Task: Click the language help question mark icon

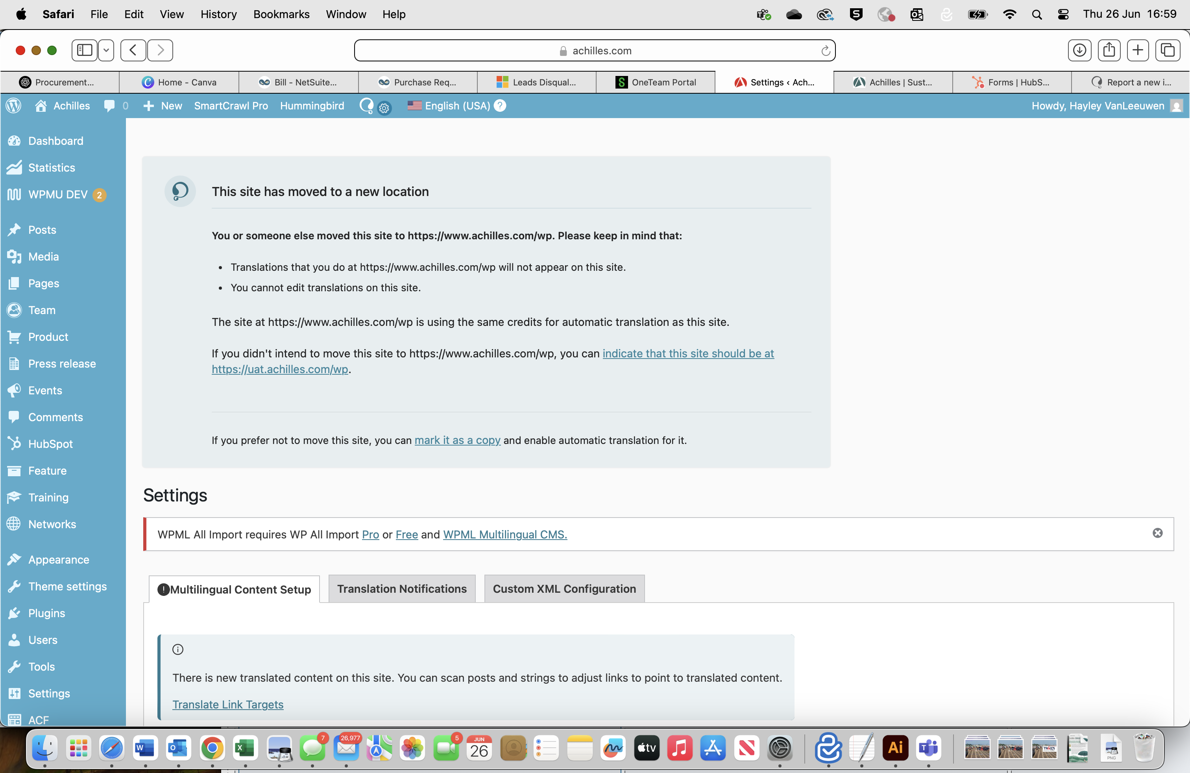Action: (500, 105)
